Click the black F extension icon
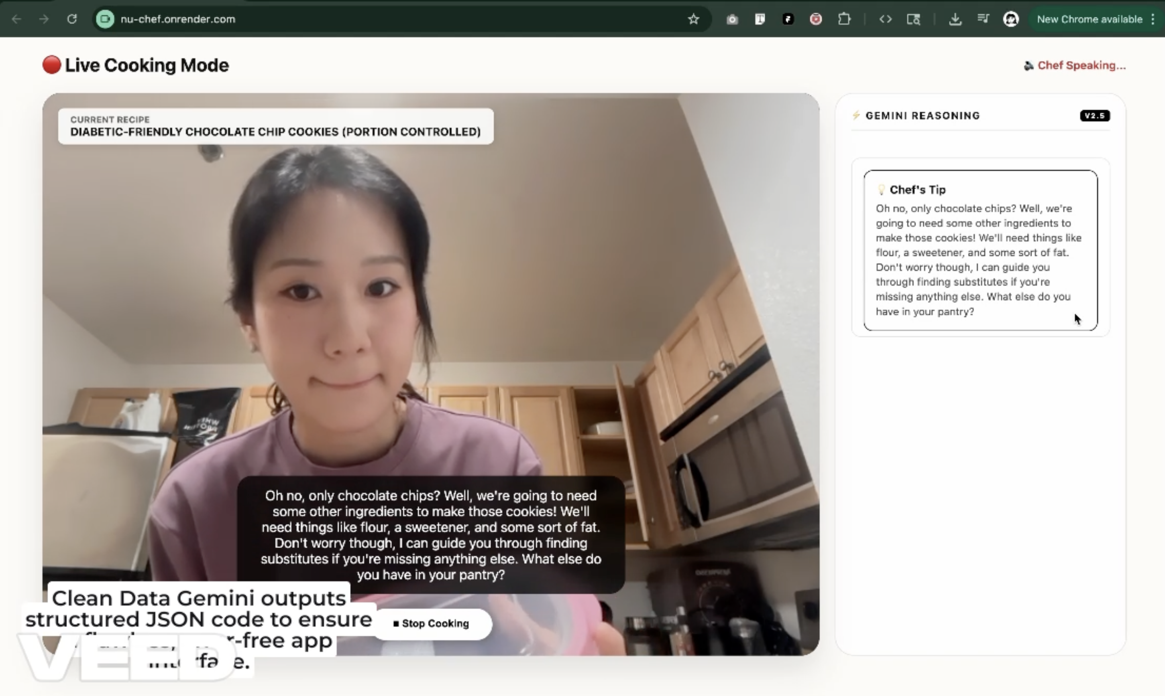 click(x=788, y=19)
